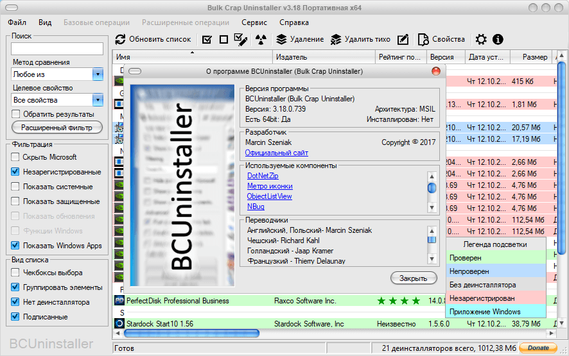
Task: Click the Непроверен blue legend swatch
Action: 496,271
